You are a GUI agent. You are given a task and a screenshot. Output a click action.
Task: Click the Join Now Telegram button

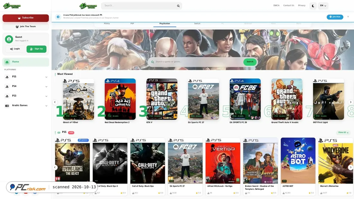coord(335,17)
